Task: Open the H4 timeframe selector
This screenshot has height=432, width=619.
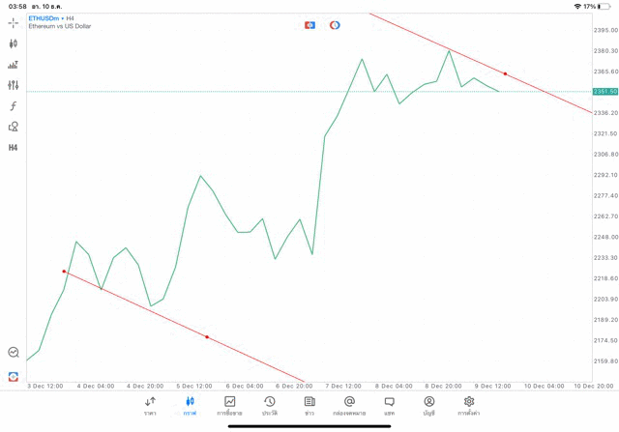Action: pos(14,148)
